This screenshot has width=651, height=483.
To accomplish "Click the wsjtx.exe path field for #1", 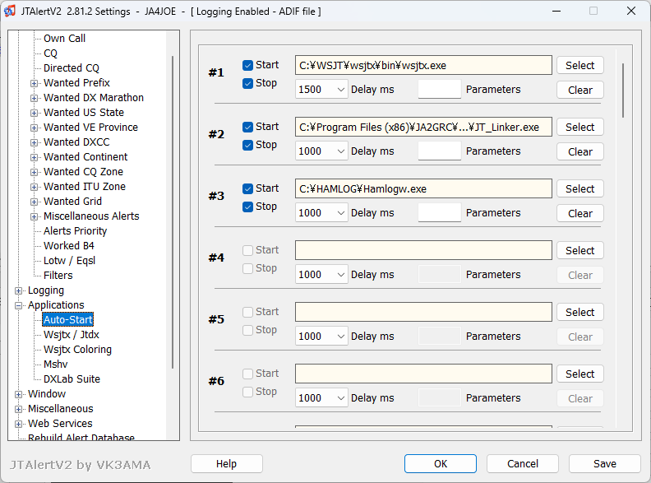I will (422, 65).
